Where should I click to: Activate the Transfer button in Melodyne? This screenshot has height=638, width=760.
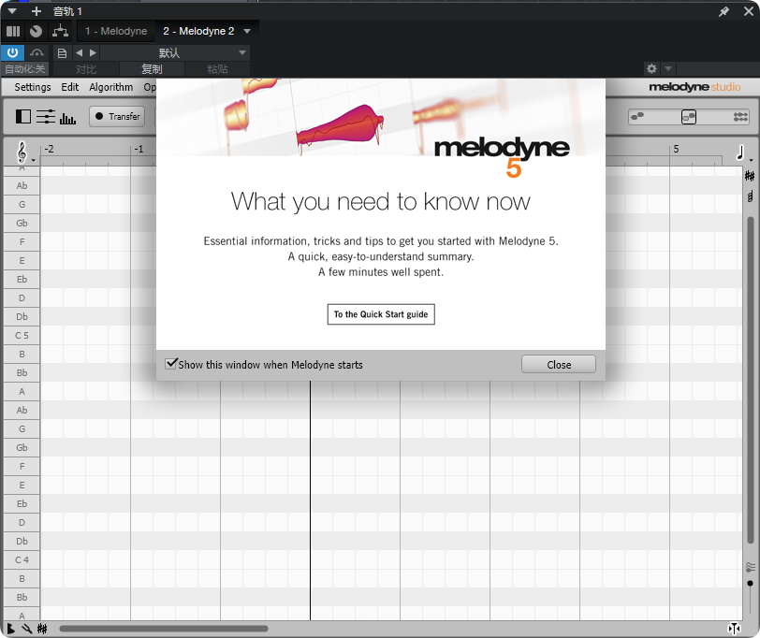116,116
